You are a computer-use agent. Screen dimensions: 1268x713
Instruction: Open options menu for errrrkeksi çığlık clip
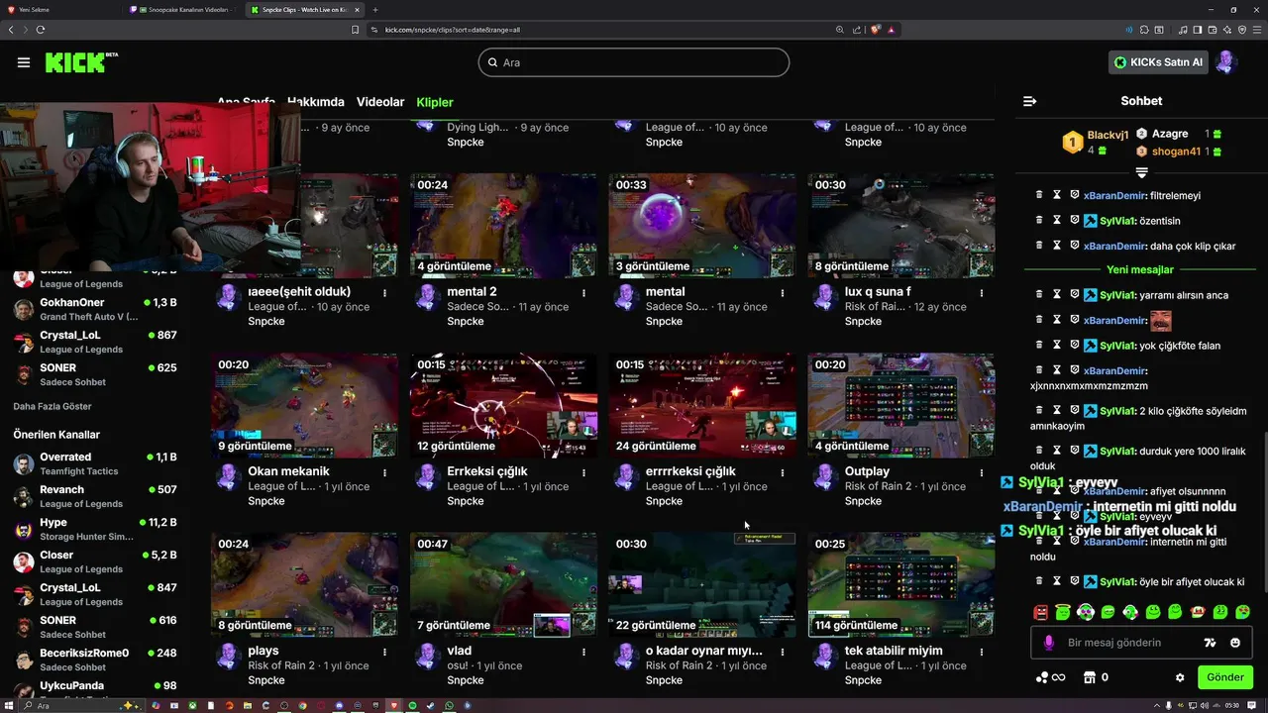point(783,472)
